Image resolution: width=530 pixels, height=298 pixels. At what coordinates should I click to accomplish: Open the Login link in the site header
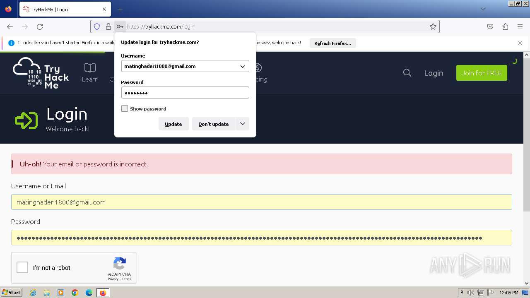tap(434, 73)
